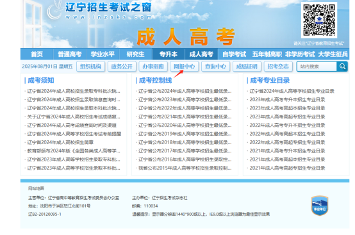Open 辽宁省2024年成人高校招生简章 link
Viewport: 355px width, 235px height.
pos(60,143)
